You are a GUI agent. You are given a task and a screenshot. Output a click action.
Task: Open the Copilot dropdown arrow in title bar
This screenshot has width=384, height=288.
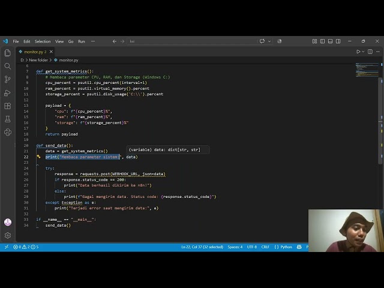click(269, 41)
